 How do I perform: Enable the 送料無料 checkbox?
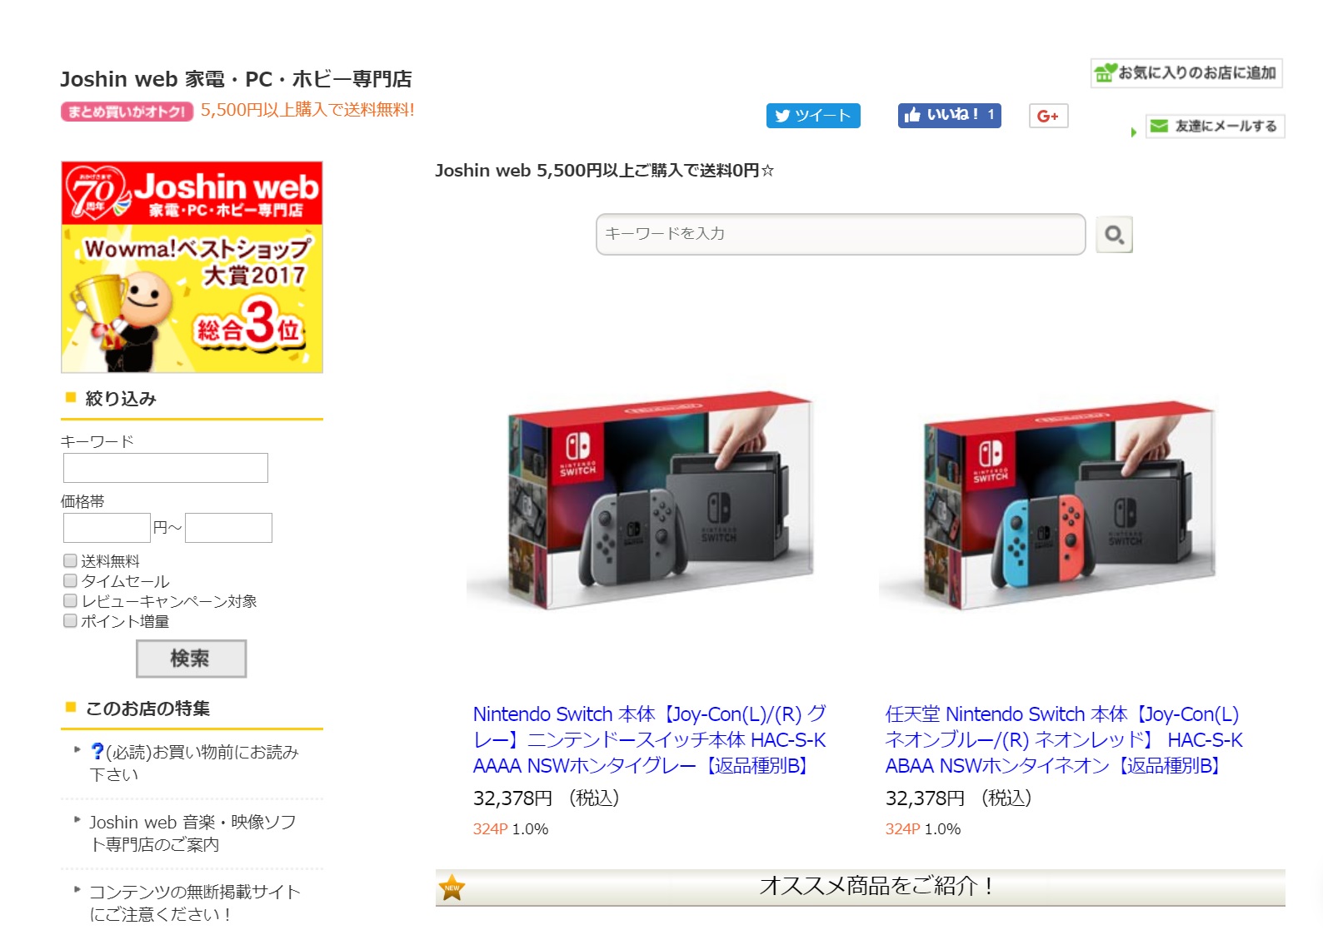pos(70,560)
